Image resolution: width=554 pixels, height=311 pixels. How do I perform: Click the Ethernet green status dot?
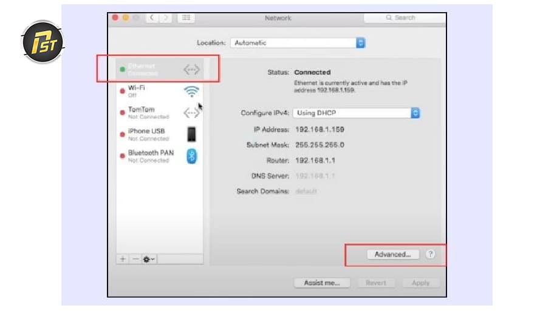pyautogui.click(x=122, y=70)
